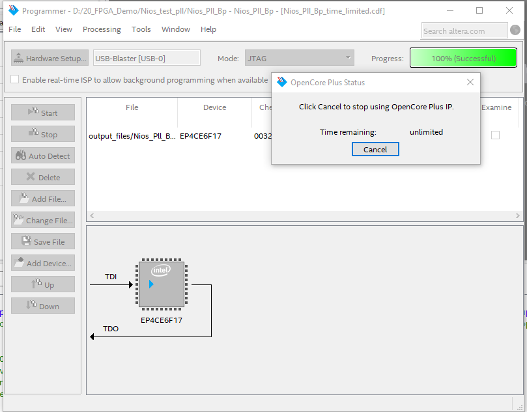Open the Window menu
This screenshot has height=412, width=527.
[x=175, y=29]
